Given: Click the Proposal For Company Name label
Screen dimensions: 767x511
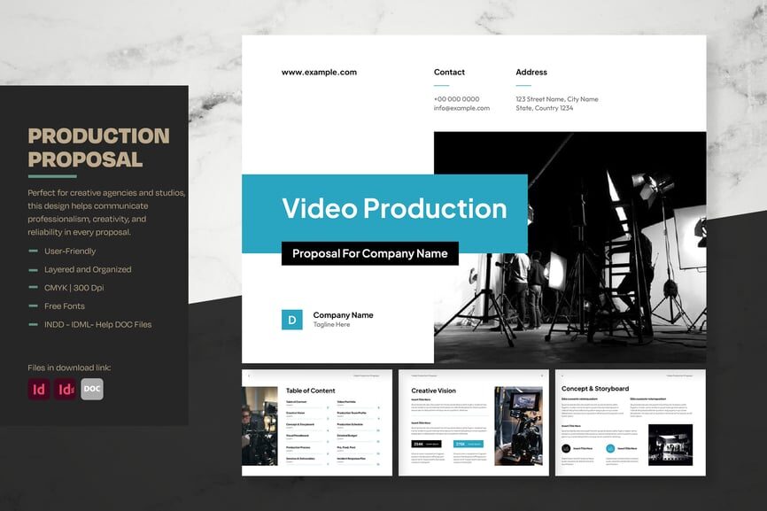Looking at the screenshot, I should coord(370,253).
